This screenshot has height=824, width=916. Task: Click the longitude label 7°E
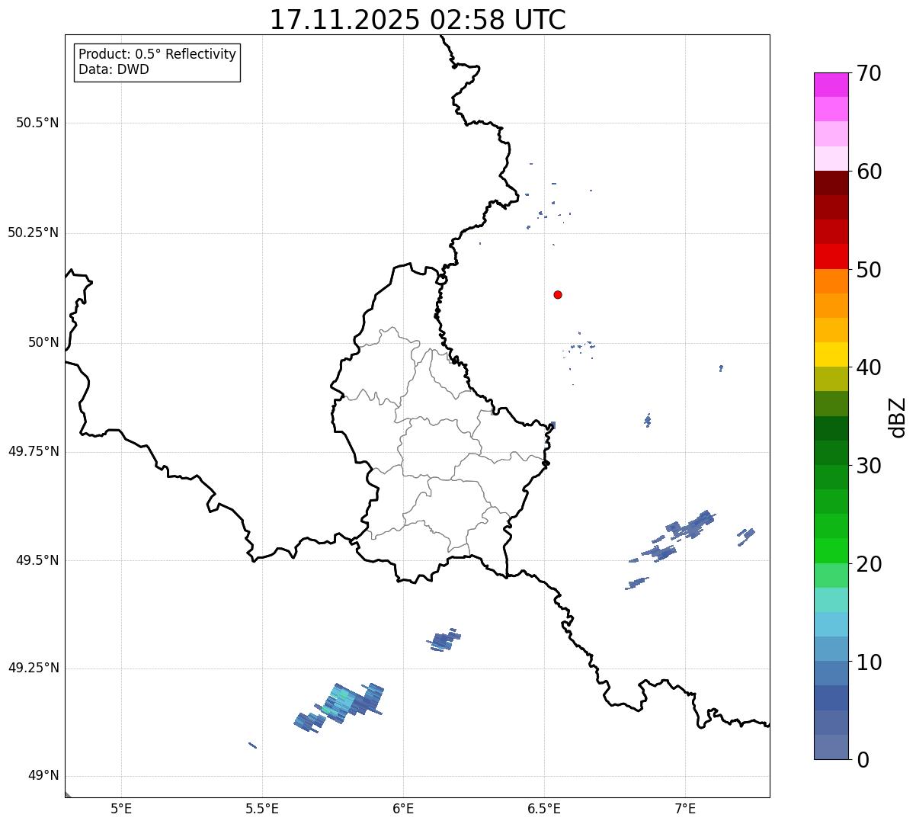pyautogui.click(x=685, y=808)
